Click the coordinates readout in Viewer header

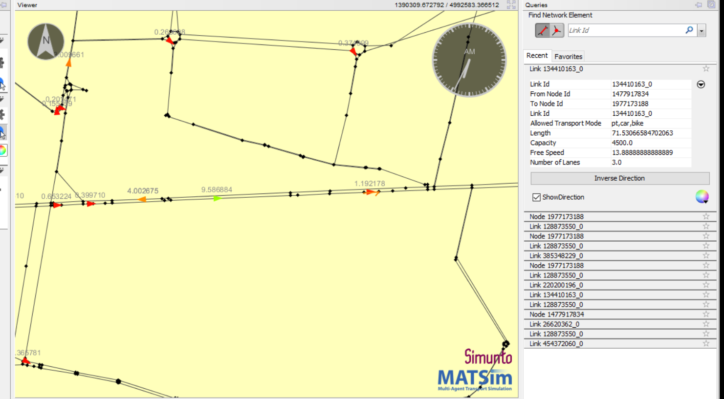447,5
